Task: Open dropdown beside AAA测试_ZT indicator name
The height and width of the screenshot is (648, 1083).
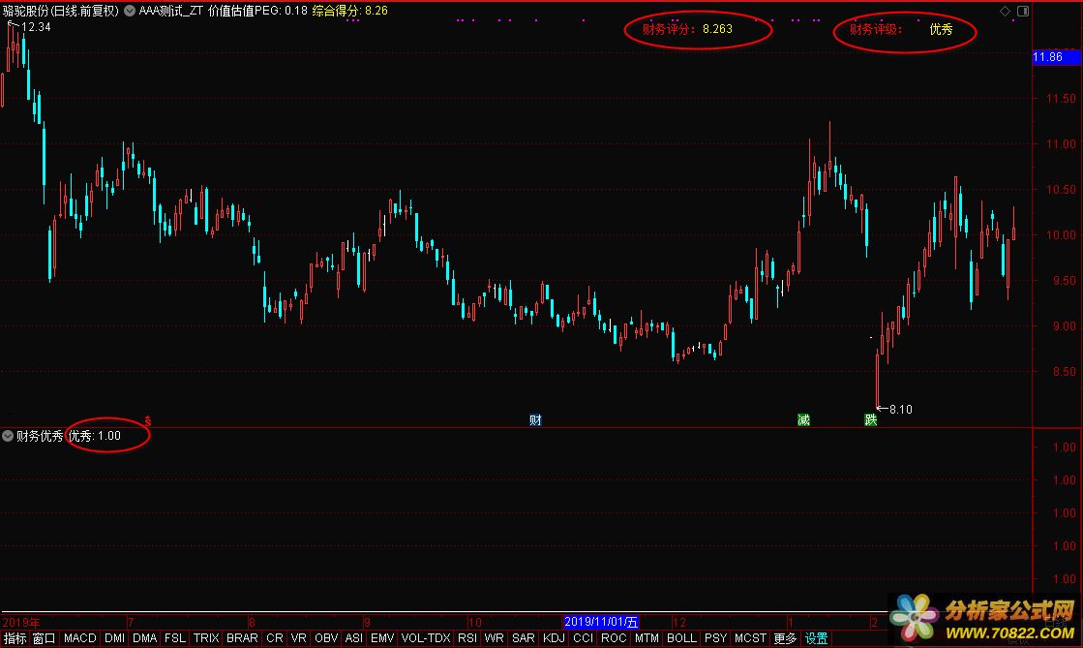Action: pyautogui.click(x=129, y=11)
